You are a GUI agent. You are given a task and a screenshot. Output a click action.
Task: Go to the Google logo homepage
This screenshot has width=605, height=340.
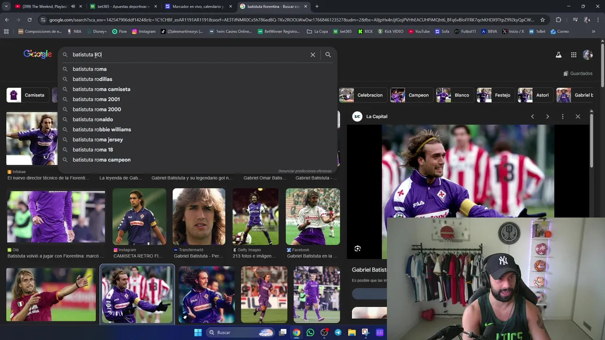coord(38,54)
